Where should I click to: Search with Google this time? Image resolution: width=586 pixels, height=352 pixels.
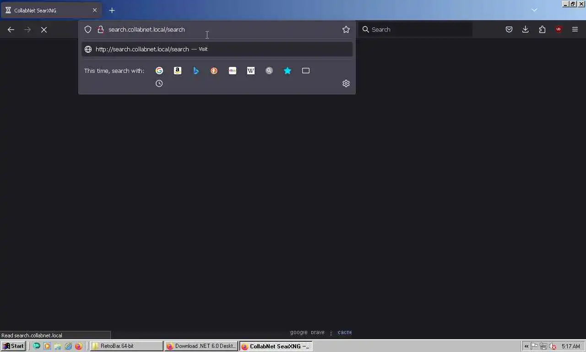pyautogui.click(x=159, y=71)
